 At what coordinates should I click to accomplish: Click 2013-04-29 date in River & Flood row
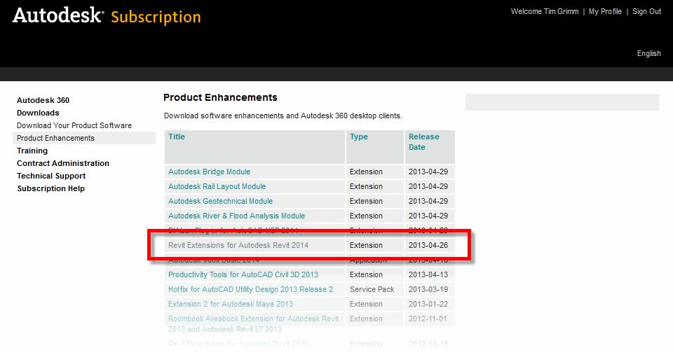[428, 216]
